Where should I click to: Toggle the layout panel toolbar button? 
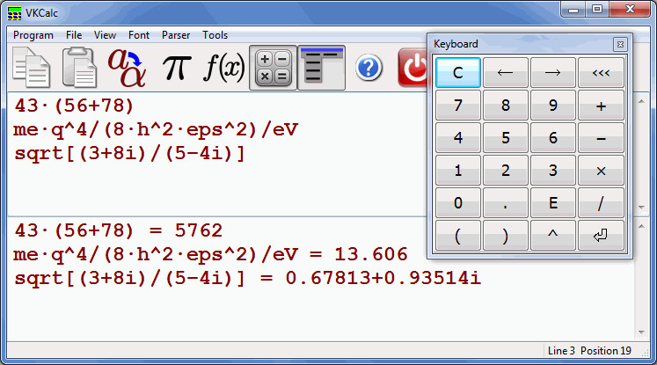pos(321,68)
